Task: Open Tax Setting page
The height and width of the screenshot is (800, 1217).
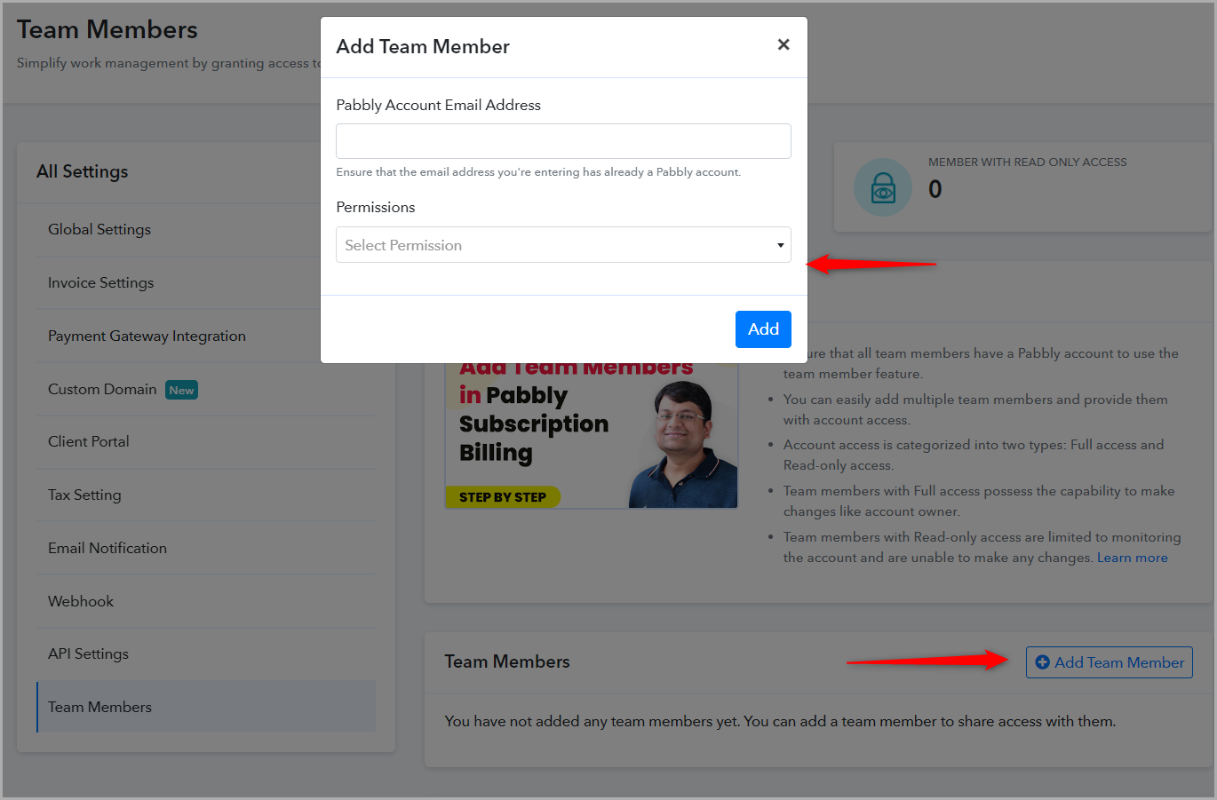Action: (x=84, y=495)
